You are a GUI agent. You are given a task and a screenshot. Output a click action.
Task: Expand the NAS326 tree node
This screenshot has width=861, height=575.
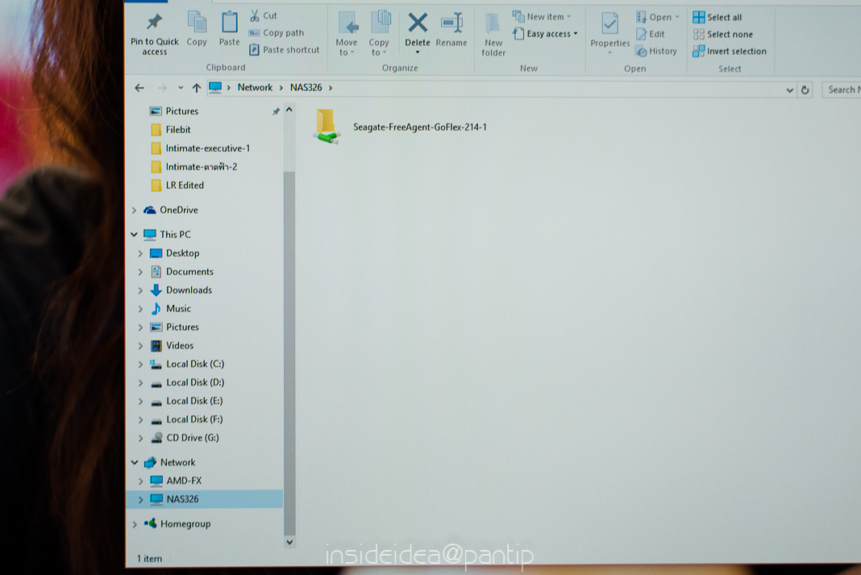click(x=140, y=500)
